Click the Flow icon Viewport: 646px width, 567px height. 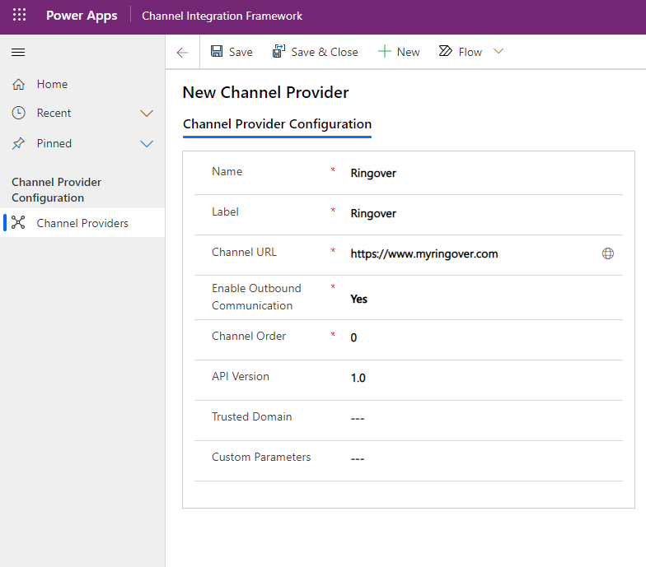tap(445, 51)
